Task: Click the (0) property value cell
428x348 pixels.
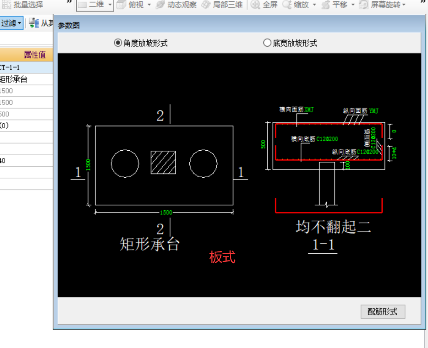Action: click(26, 126)
